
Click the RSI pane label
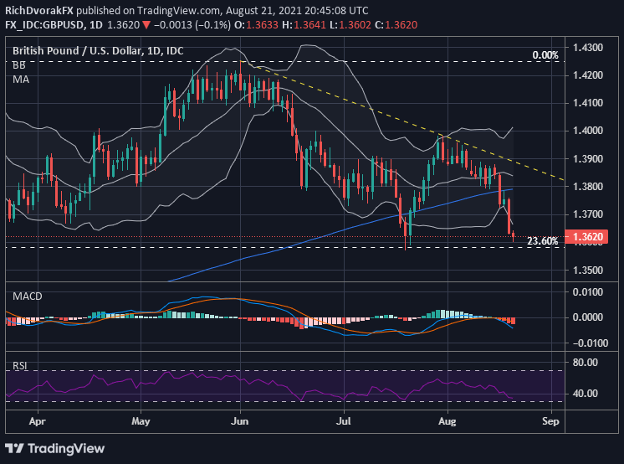[x=20, y=365]
